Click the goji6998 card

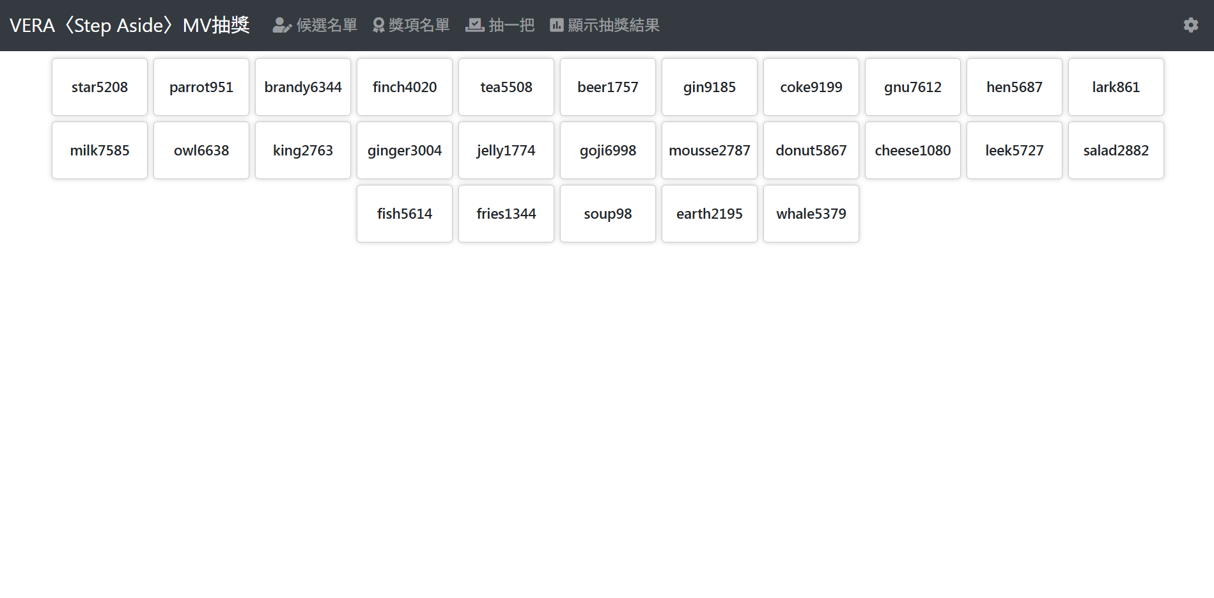608,150
